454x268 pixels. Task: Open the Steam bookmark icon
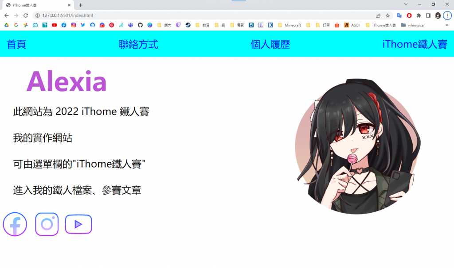pos(188,25)
